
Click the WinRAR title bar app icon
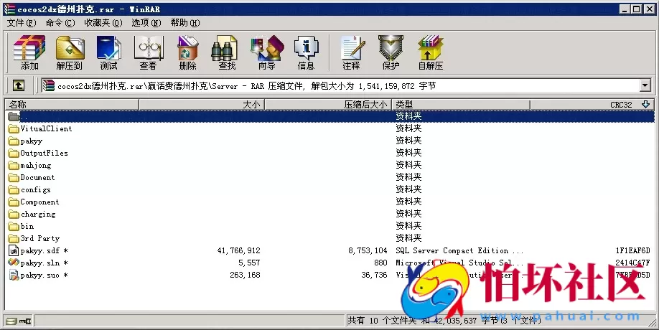9,9
